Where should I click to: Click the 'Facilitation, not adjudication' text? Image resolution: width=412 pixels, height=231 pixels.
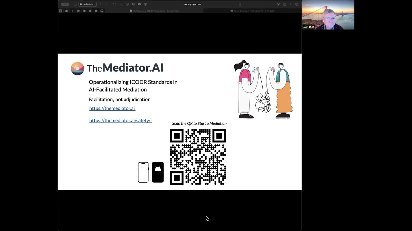coord(120,99)
